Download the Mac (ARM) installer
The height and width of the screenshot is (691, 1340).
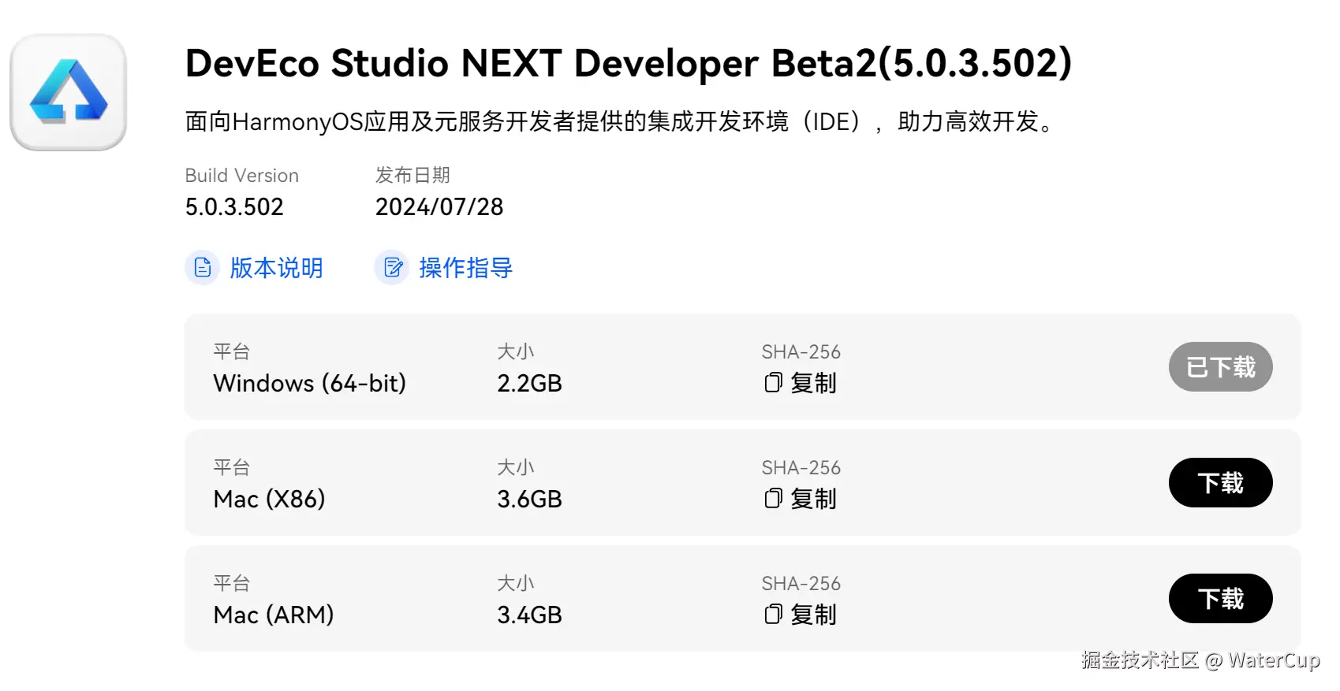click(x=1219, y=599)
